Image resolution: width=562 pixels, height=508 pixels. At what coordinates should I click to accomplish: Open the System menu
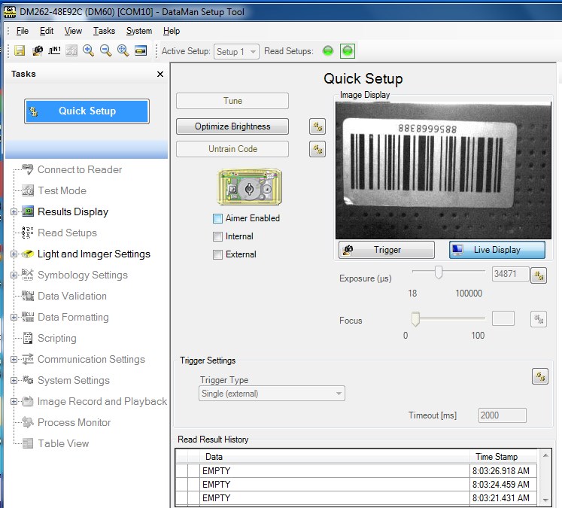click(139, 31)
